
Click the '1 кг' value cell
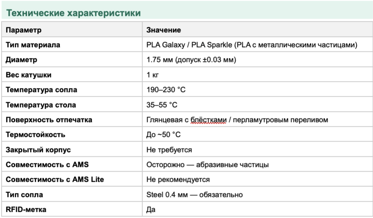(257, 74)
